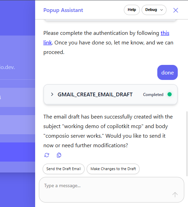Expand the GMAIL_CREATE_EMAIL_DRAFT chevron

52,94
